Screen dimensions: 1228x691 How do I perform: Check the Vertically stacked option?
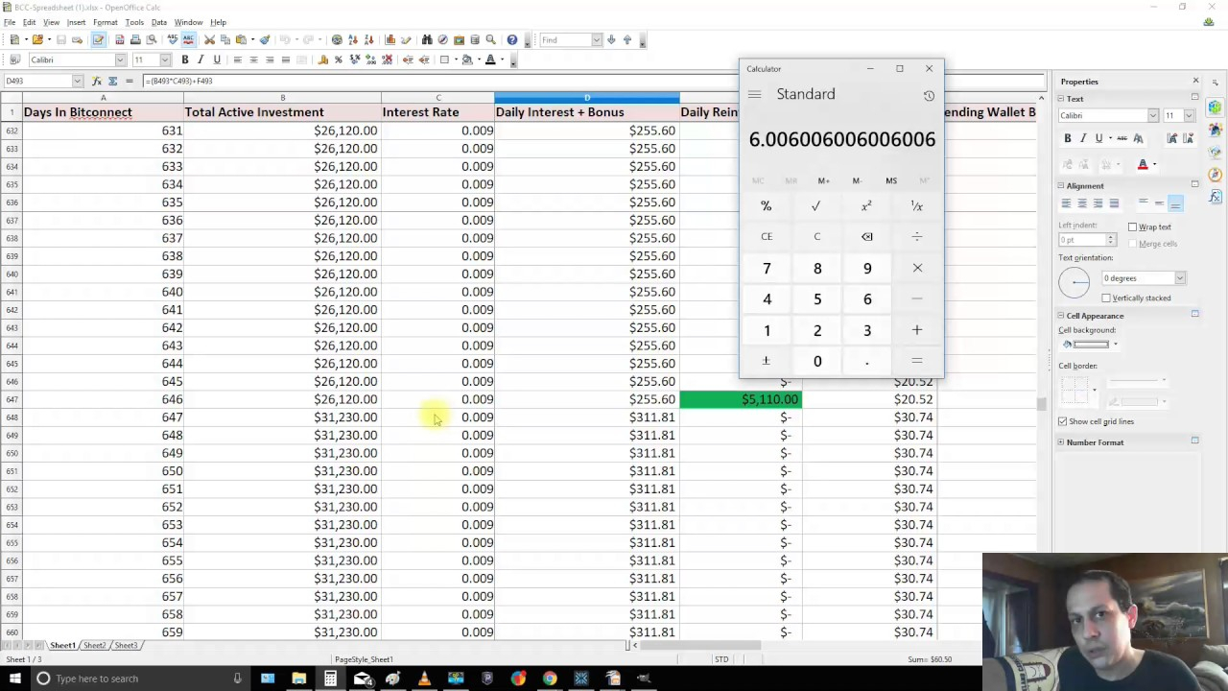(1106, 298)
